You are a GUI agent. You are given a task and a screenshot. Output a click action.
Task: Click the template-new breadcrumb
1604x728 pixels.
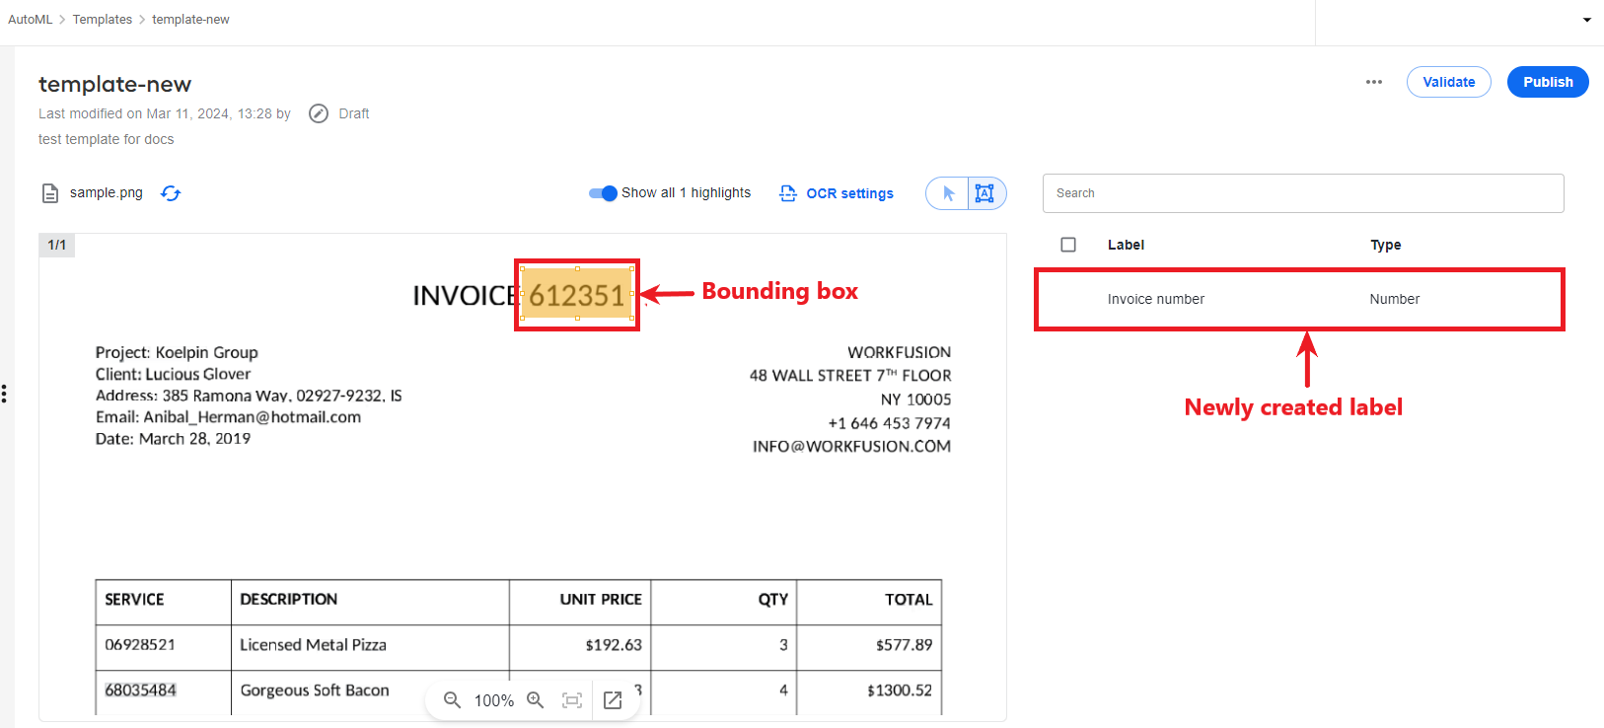190,20
